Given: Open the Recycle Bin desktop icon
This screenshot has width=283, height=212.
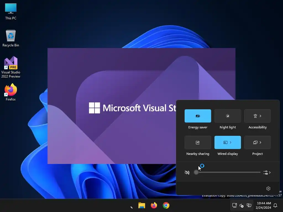Looking at the screenshot, I should pos(11,38).
